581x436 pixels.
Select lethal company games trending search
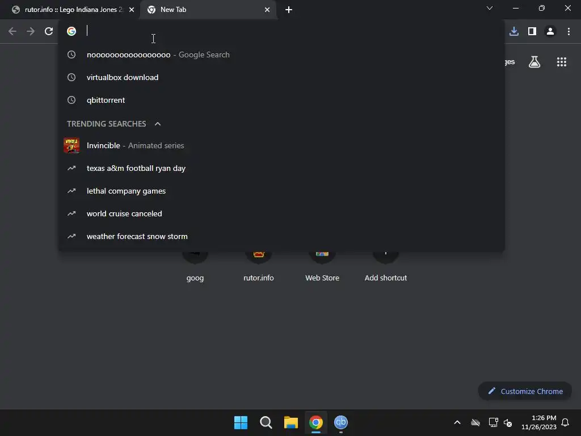(x=281, y=191)
